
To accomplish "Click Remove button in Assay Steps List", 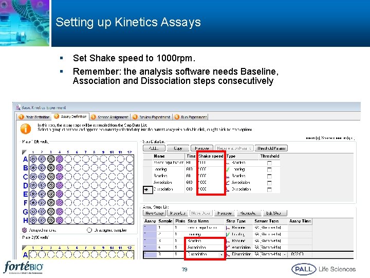I will (x=224, y=213).
